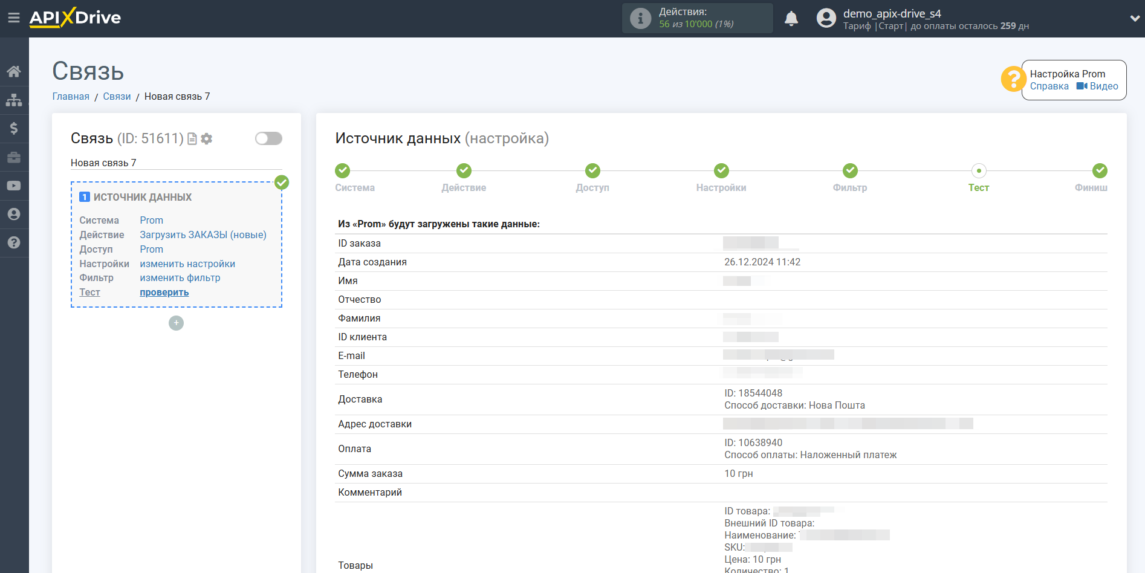Open the notifications bell

pyautogui.click(x=791, y=19)
